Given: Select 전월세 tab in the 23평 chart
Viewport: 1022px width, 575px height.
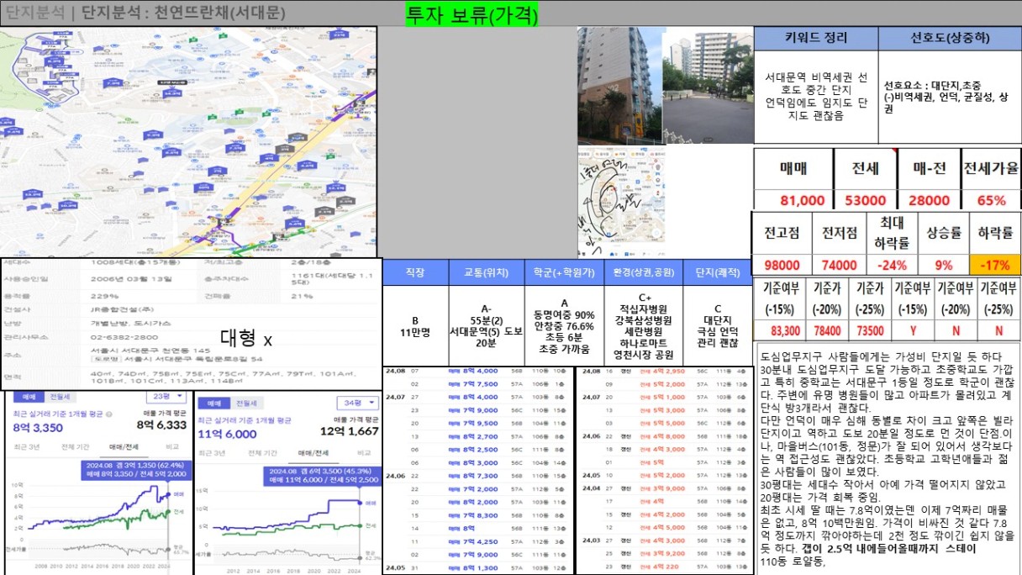Looking at the screenshot, I should coord(60,397).
